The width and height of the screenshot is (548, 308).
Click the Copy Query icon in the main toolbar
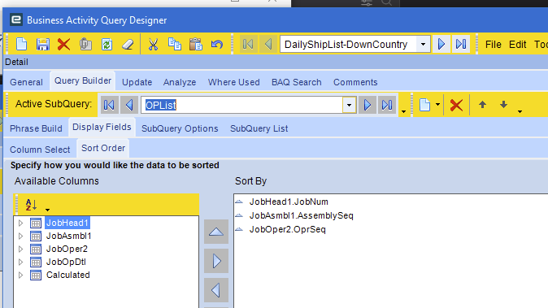click(x=85, y=45)
